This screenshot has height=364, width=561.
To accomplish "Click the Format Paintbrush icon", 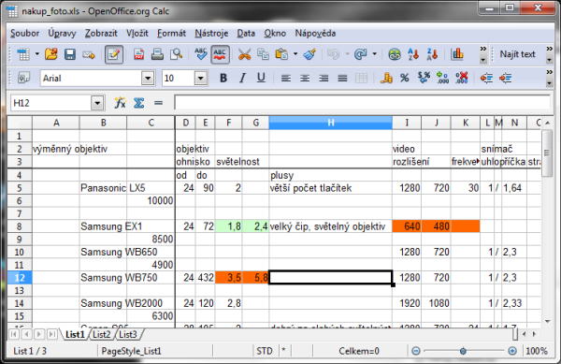I will tap(309, 54).
